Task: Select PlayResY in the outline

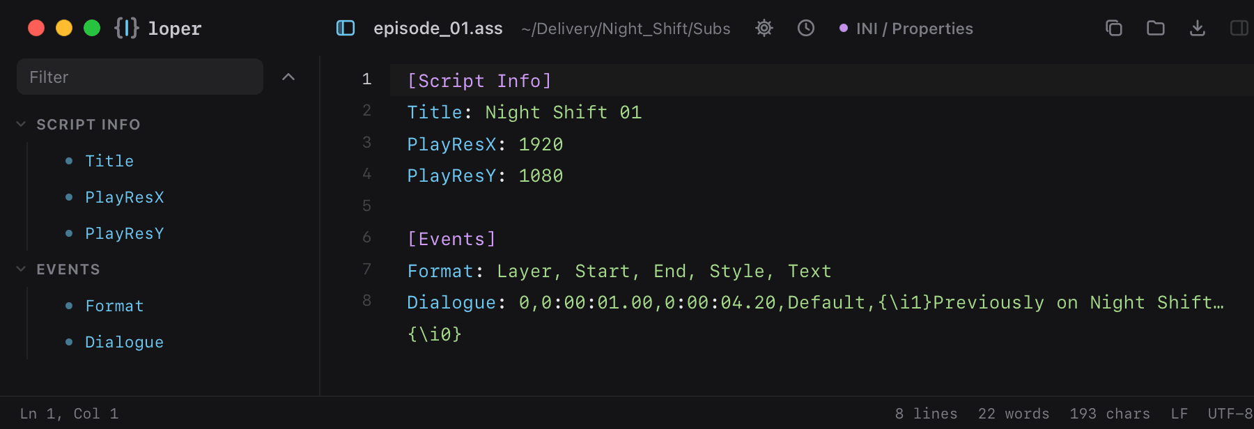Action: pyautogui.click(x=124, y=233)
